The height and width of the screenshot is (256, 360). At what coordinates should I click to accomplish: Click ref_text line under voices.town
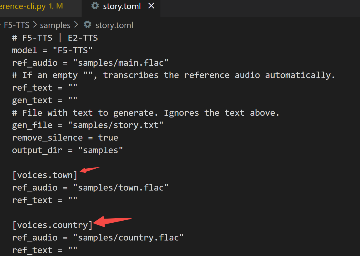[x=45, y=200]
